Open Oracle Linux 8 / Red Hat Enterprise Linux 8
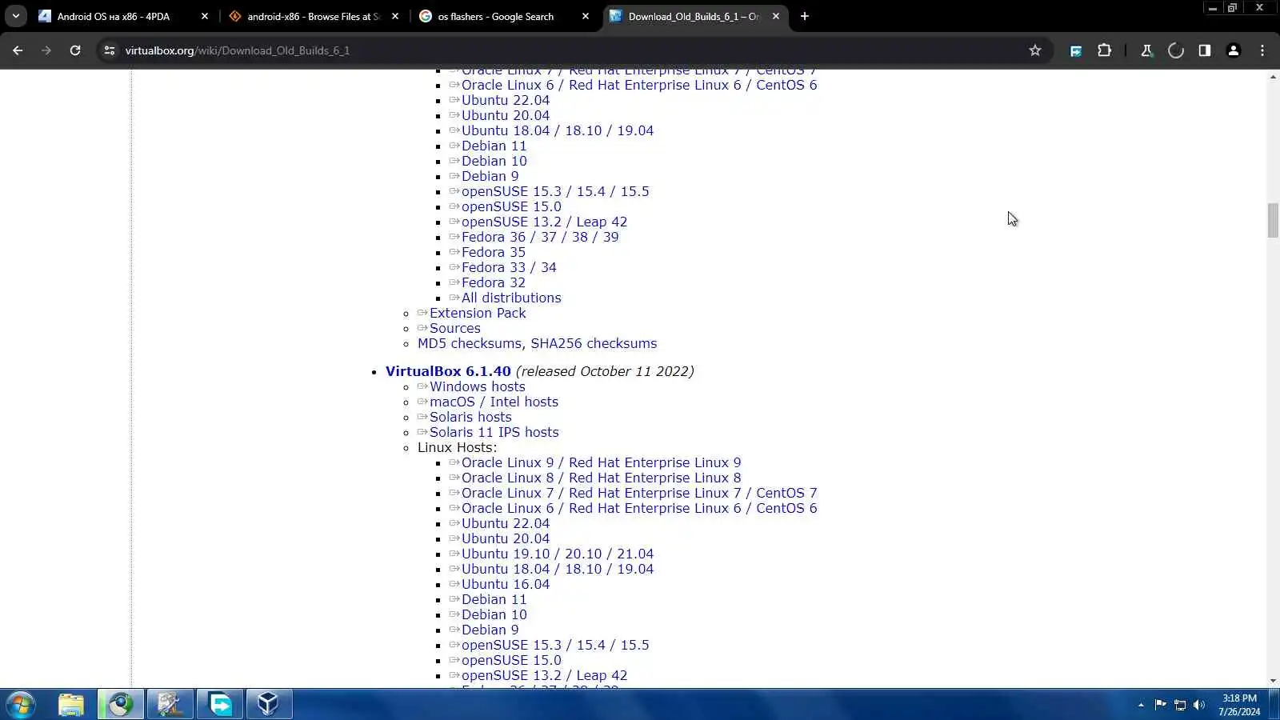Image resolution: width=1280 pixels, height=720 pixels. click(602, 478)
